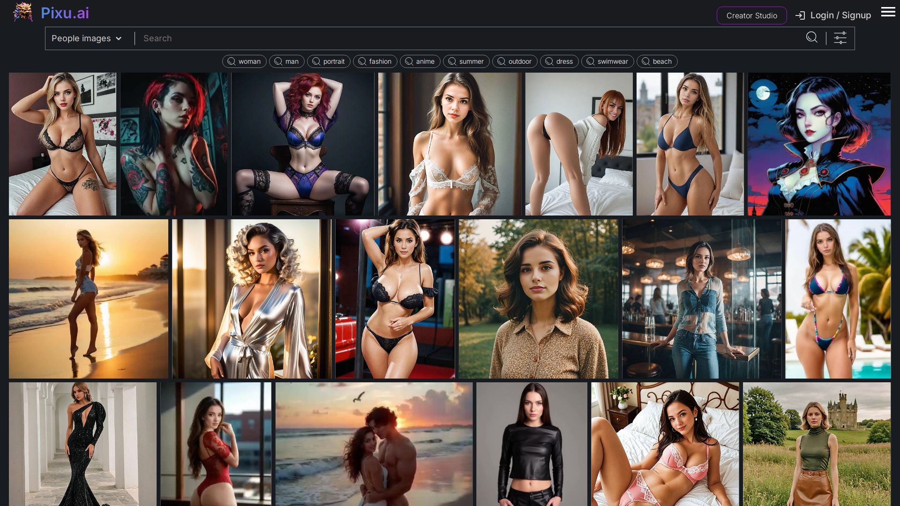Image resolution: width=900 pixels, height=506 pixels.
Task: Click the chevron beside People images
Action: click(119, 38)
